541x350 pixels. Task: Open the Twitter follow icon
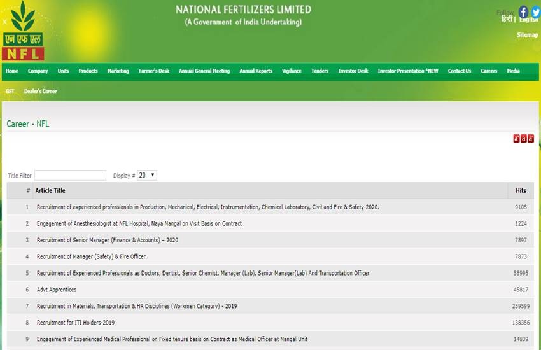coord(535,11)
